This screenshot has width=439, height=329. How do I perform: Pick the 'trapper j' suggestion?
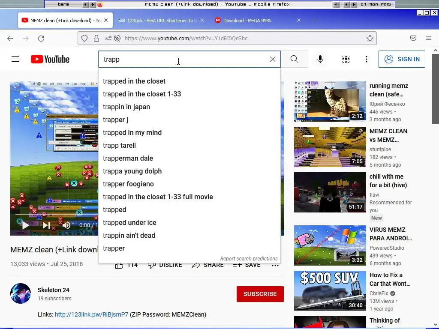tap(189, 120)
